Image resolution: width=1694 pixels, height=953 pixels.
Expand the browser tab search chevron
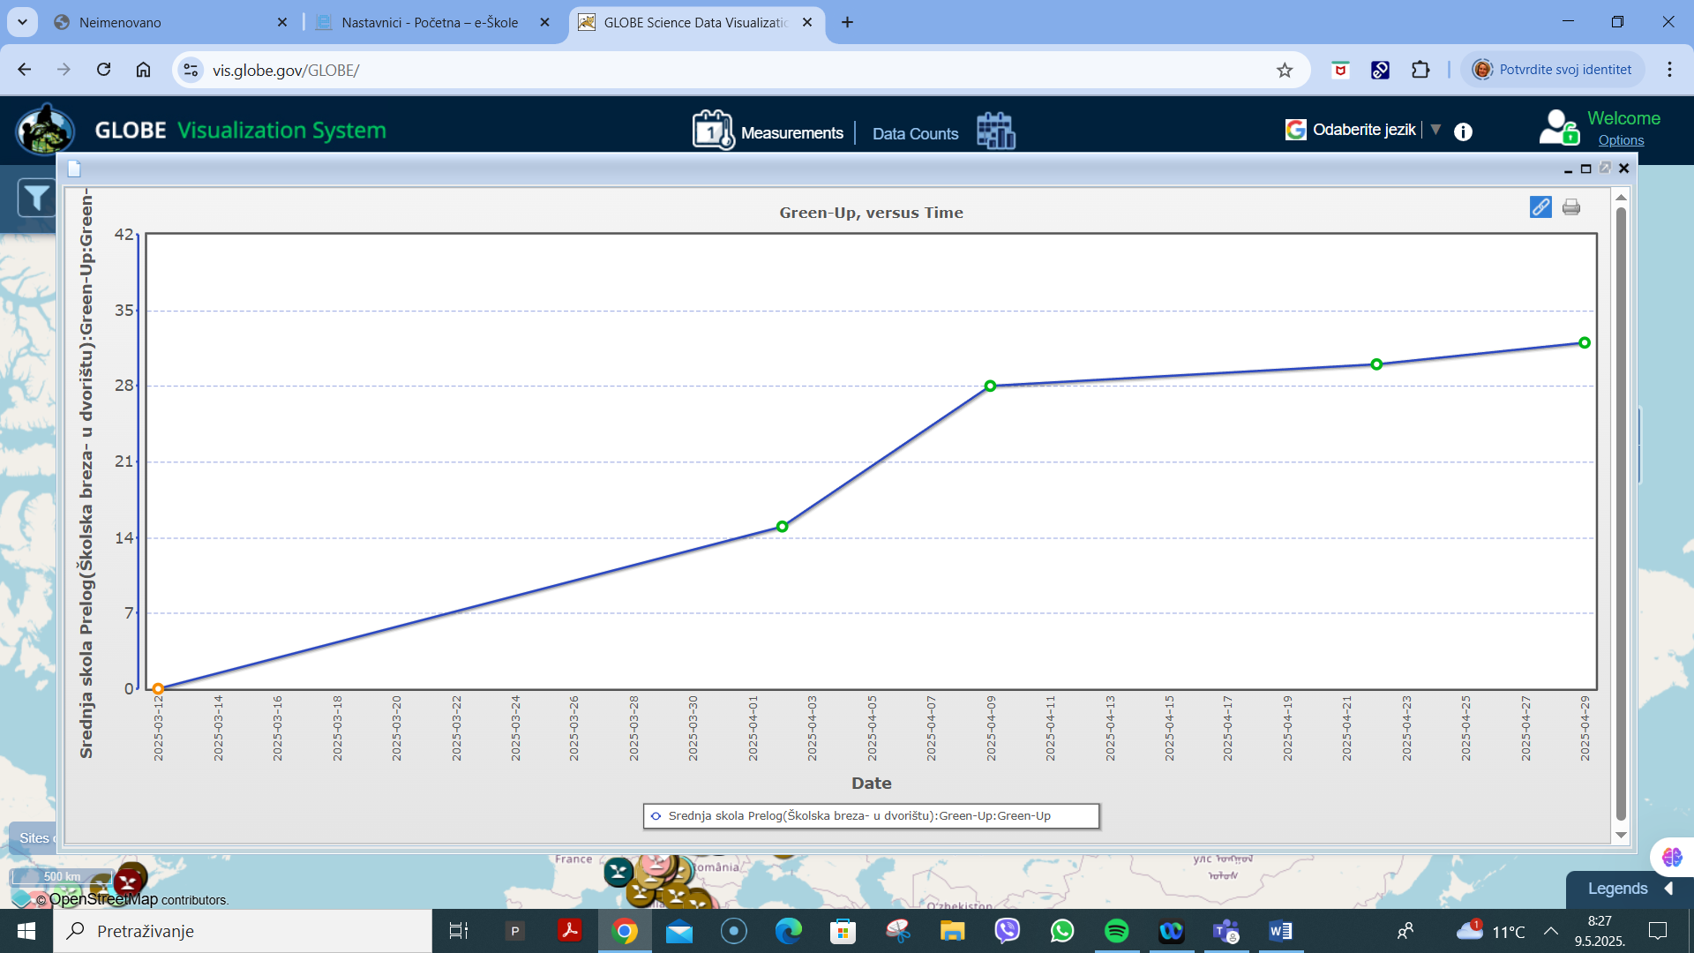tap(22, 22)
